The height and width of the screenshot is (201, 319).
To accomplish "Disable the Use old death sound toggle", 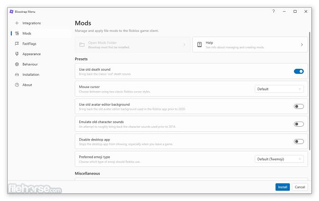I will point(298,71).
